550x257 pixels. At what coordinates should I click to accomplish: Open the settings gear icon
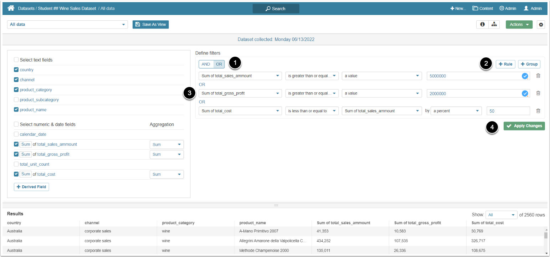(541, 25)
